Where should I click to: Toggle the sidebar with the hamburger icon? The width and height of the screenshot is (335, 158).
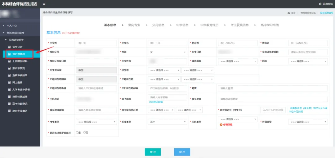(x=44, y=4)
